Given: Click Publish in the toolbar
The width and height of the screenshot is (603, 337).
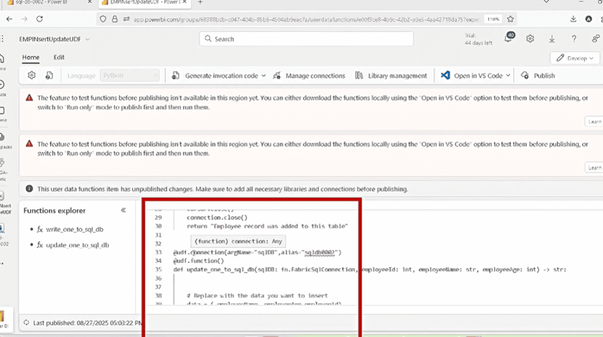Looking at the screenshot, I should click(538, 76).
